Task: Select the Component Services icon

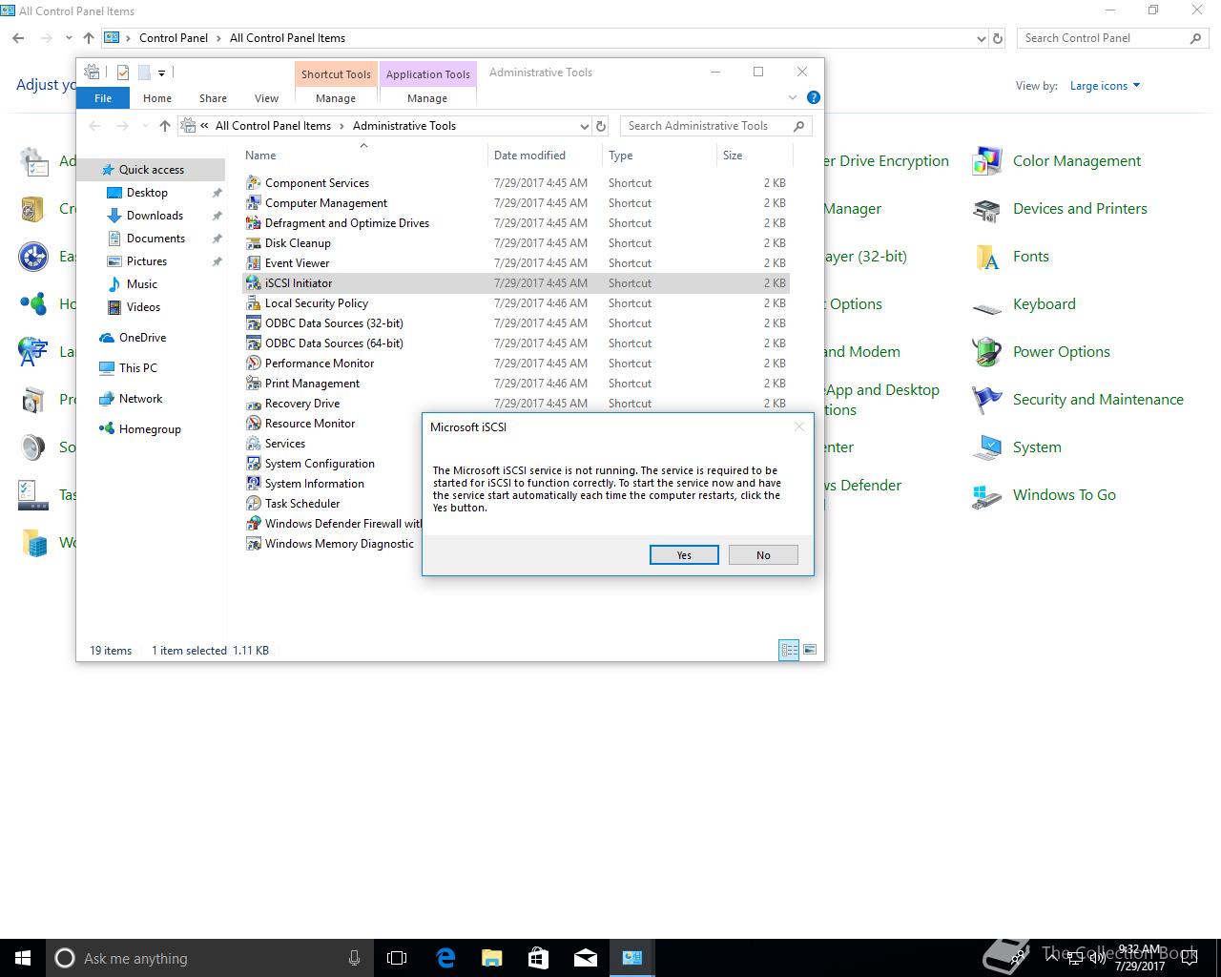Action: 253,182
